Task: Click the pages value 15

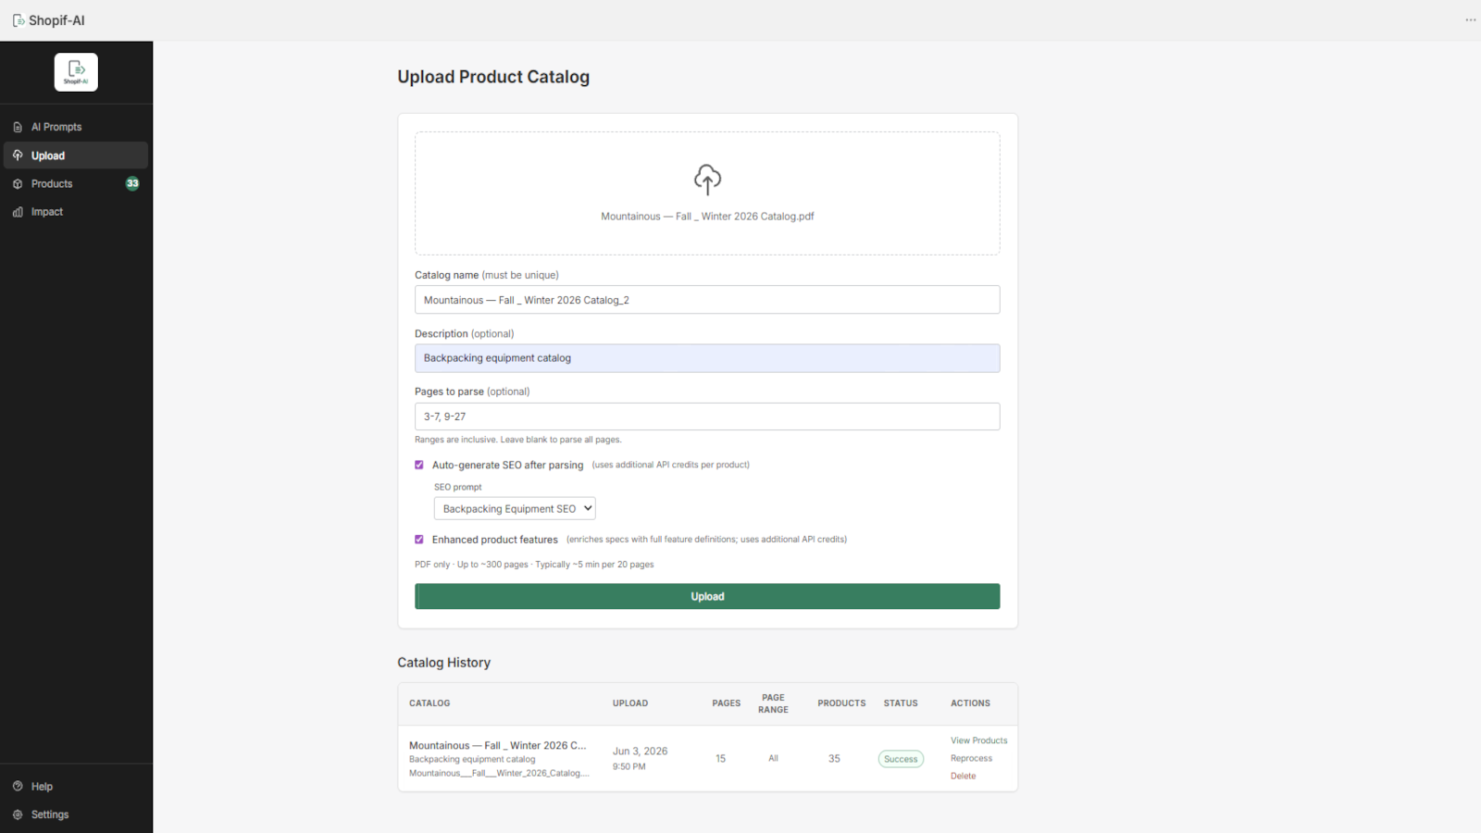Action: pyautogui.click(x=720, y=758)
